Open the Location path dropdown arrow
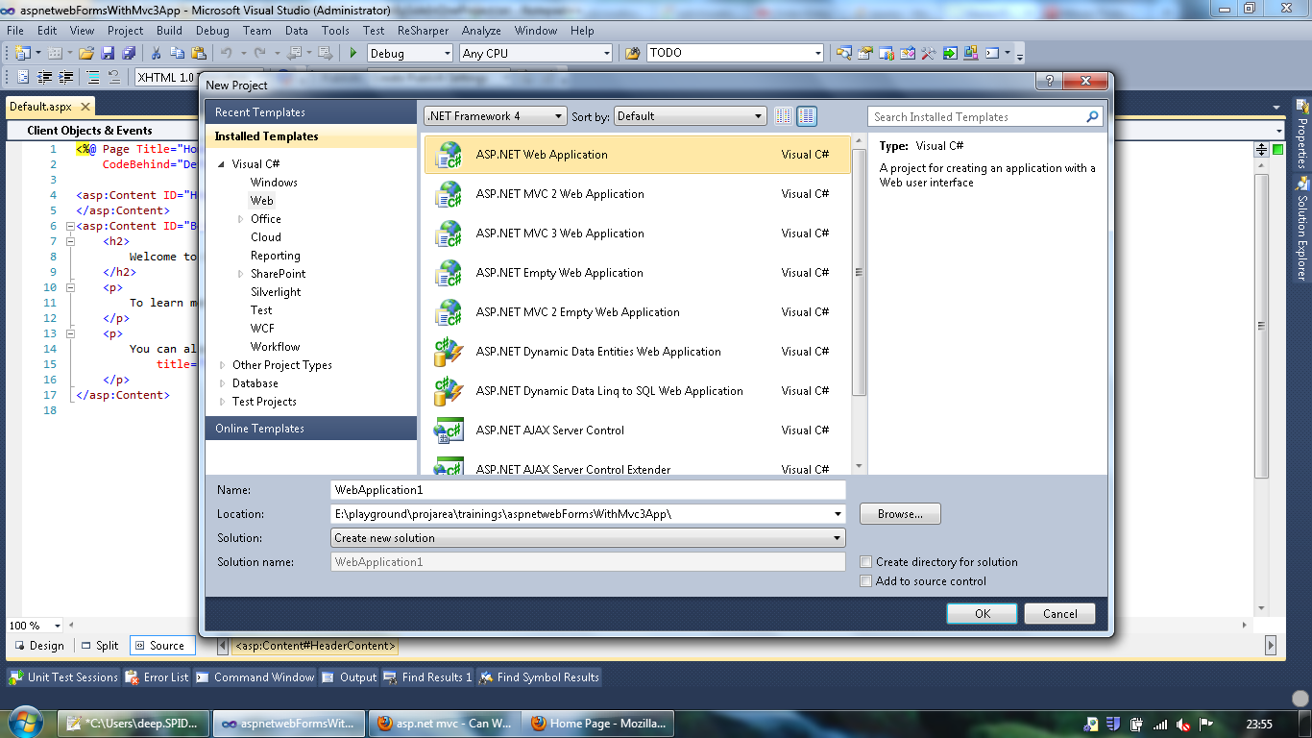Screen dimensions: 1312x738 (x=838, y=514)
